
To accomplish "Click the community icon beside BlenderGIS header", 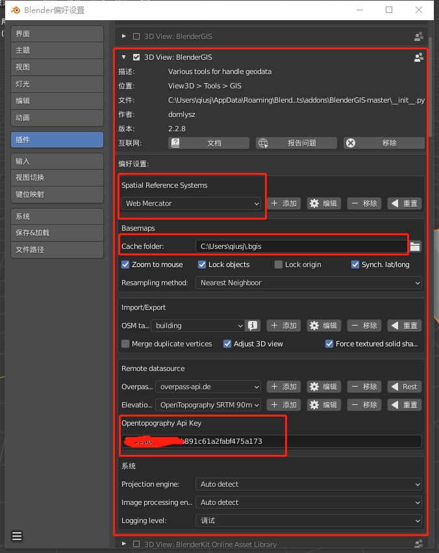I will pos(418,57).
